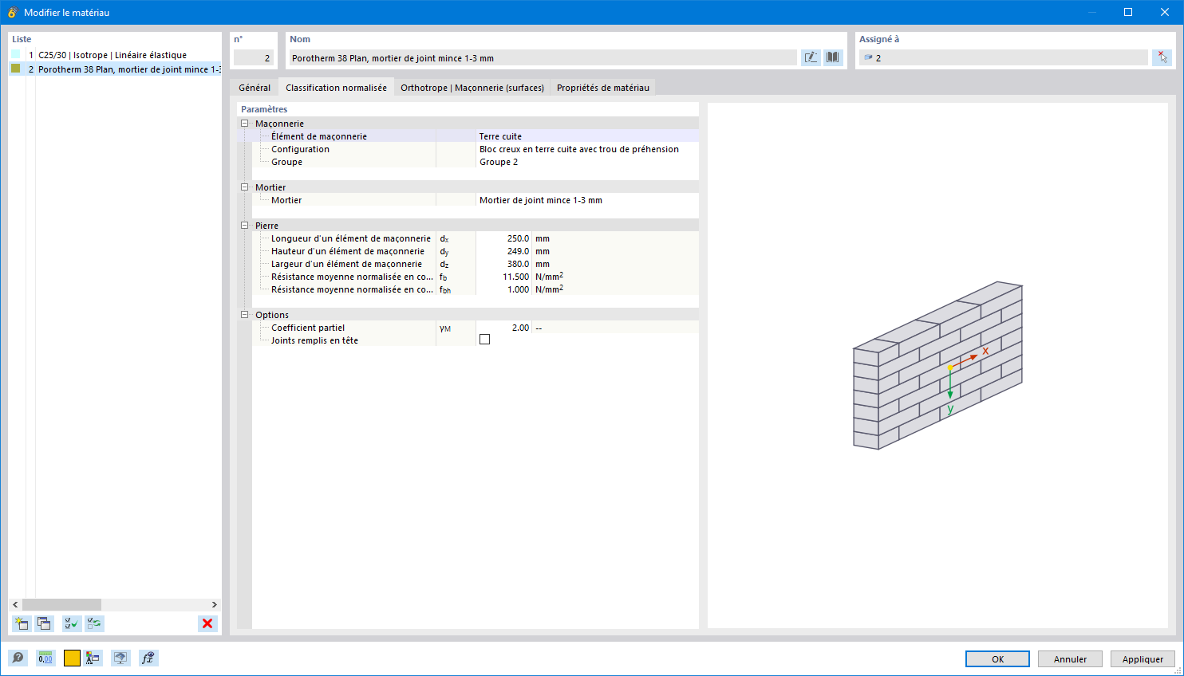Image resolution: width=1184 pixels, height=676 pixels.
Task: Switch to the Général tab
Action: tap(255, 88)
